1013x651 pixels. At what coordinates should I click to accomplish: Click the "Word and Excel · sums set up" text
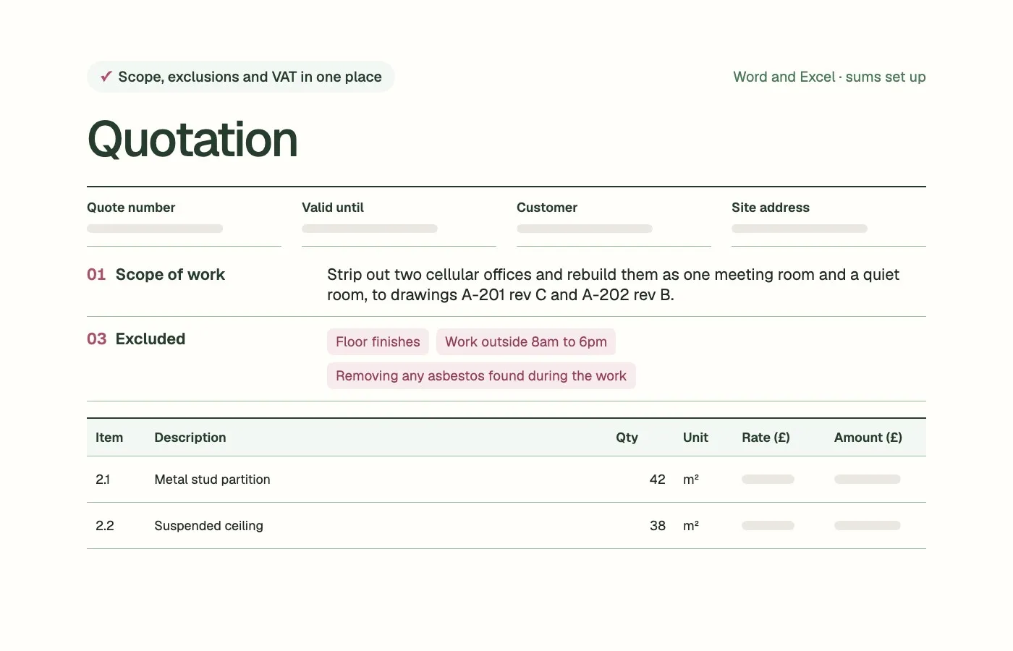coord(829,77)
